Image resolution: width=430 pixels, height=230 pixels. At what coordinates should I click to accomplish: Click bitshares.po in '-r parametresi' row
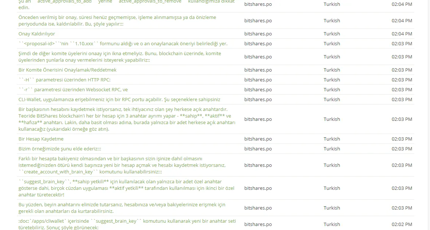click(258, 89)
